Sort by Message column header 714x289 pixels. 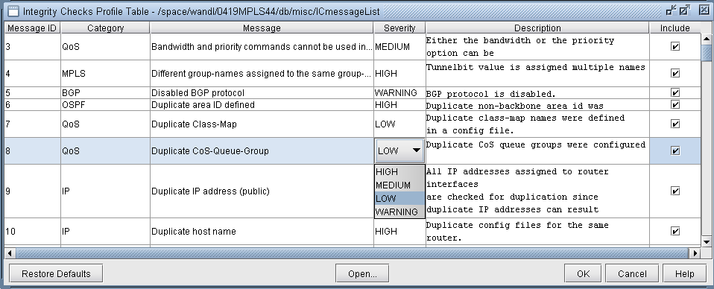262,28
